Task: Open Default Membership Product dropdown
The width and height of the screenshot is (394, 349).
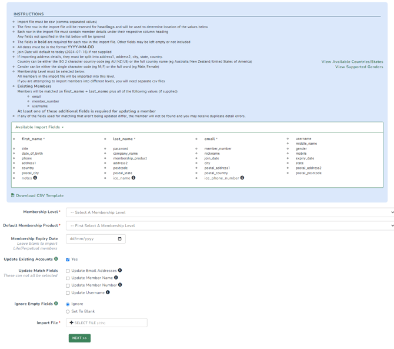Action: click(229, 225)
